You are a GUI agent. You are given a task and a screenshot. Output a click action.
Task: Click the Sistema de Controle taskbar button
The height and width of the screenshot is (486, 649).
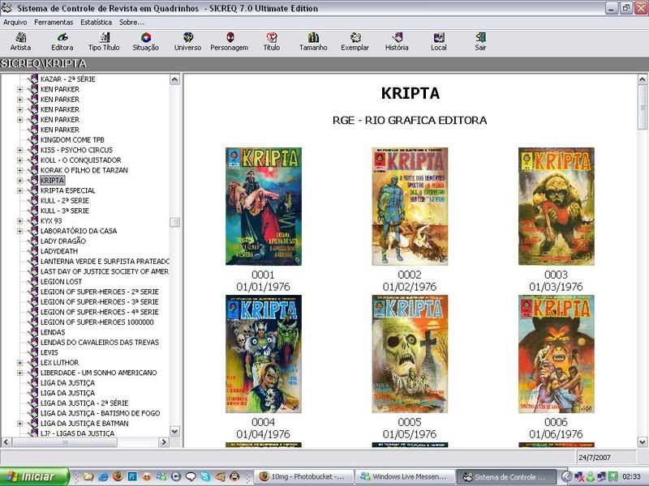point(506,476)
